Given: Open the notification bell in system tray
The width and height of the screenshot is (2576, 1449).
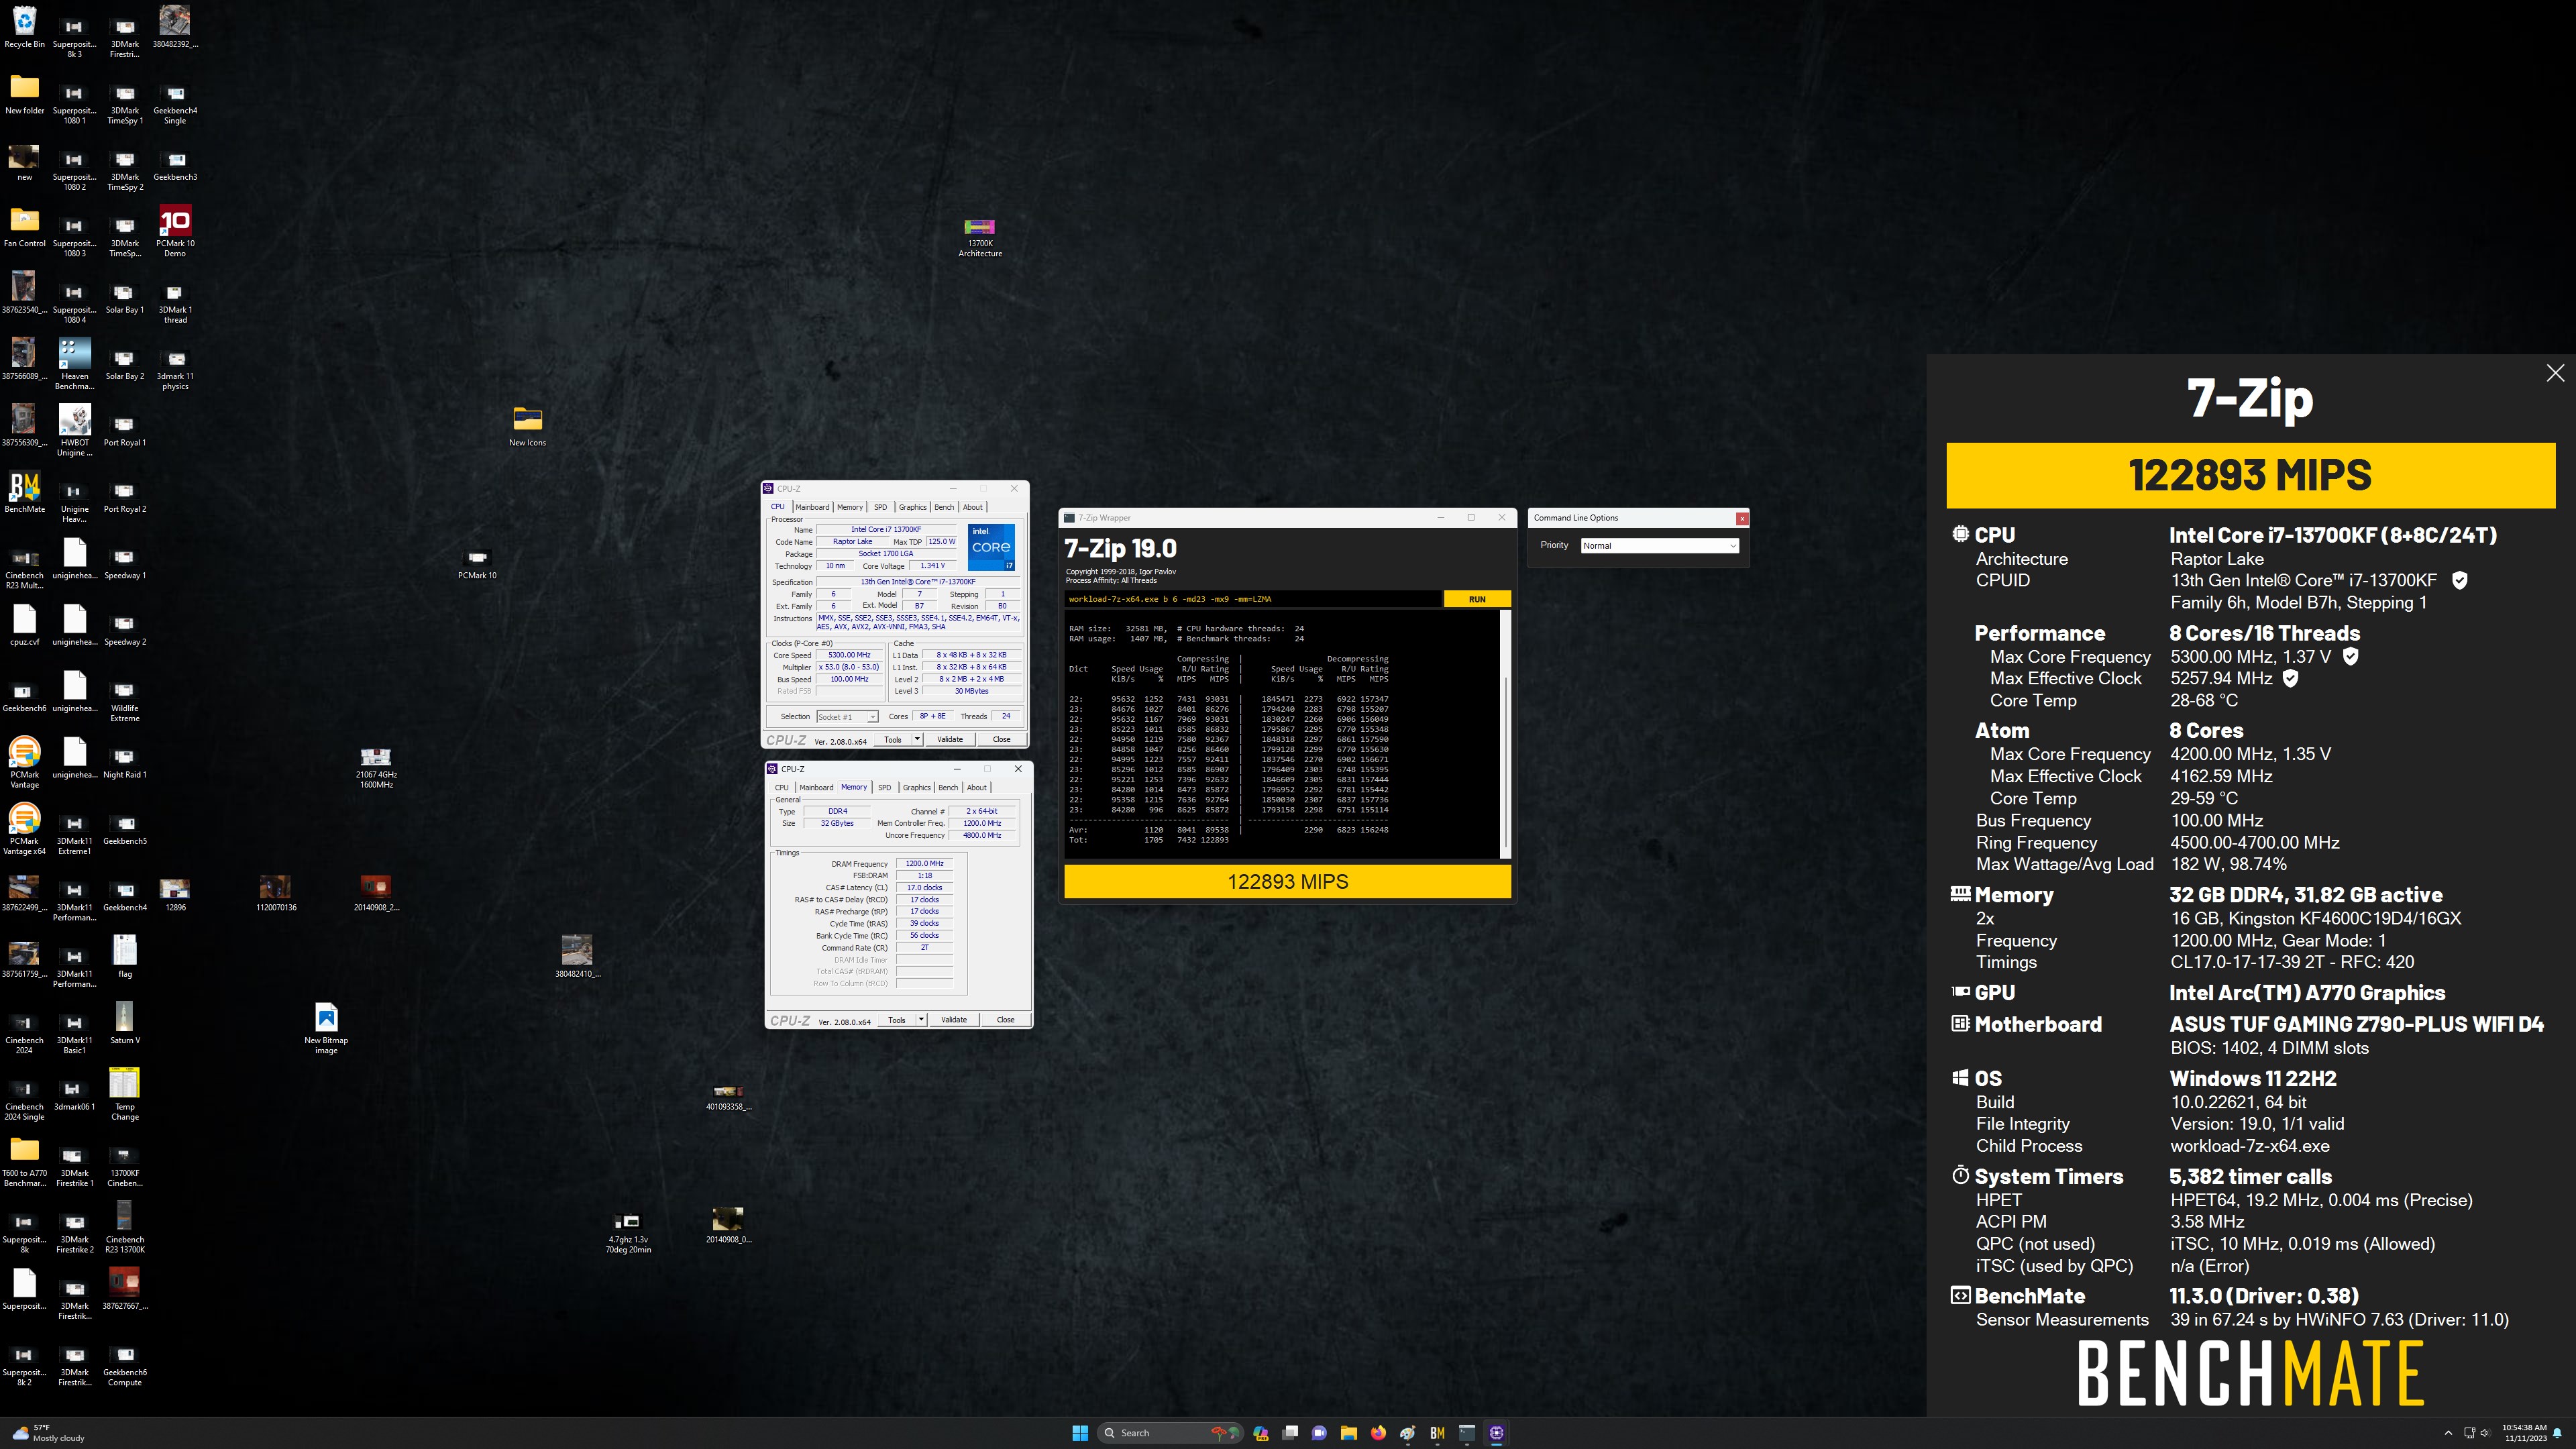Looking at the screenshot, I should [2557, 1433].
